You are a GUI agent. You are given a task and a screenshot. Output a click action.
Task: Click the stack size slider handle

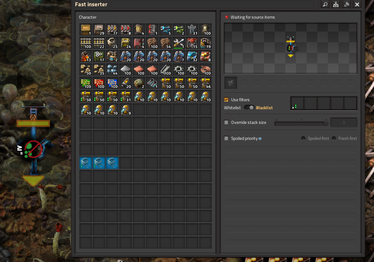326,123
